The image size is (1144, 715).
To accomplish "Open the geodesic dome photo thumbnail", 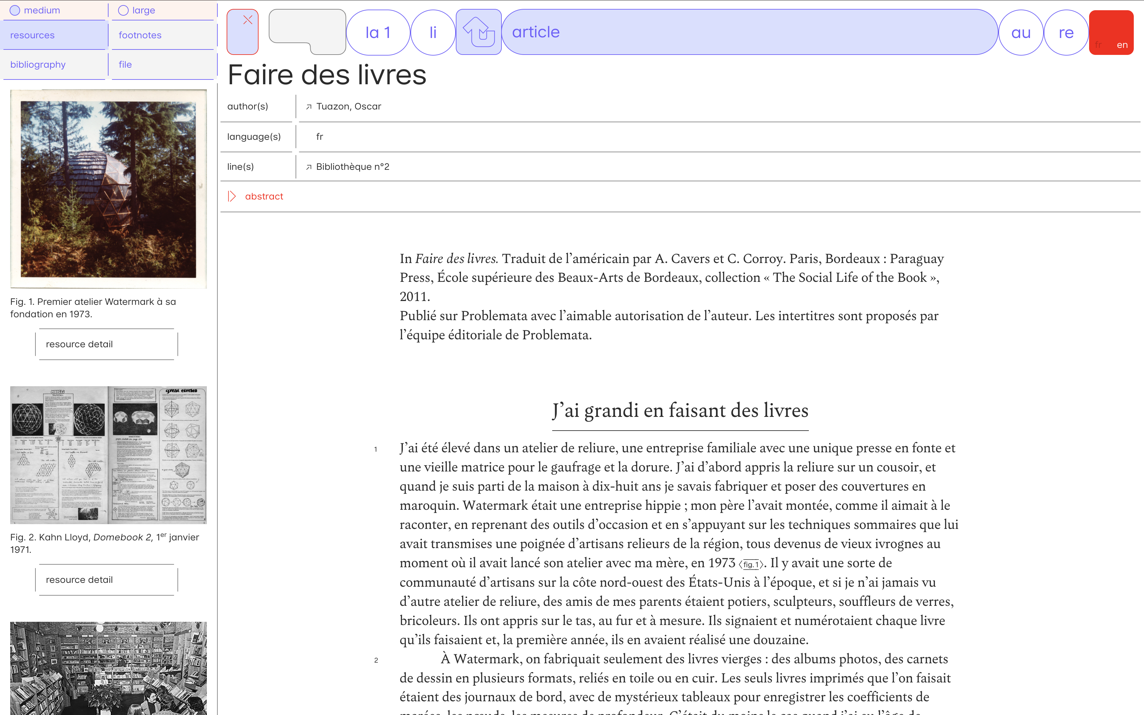I will coord(108,189).
